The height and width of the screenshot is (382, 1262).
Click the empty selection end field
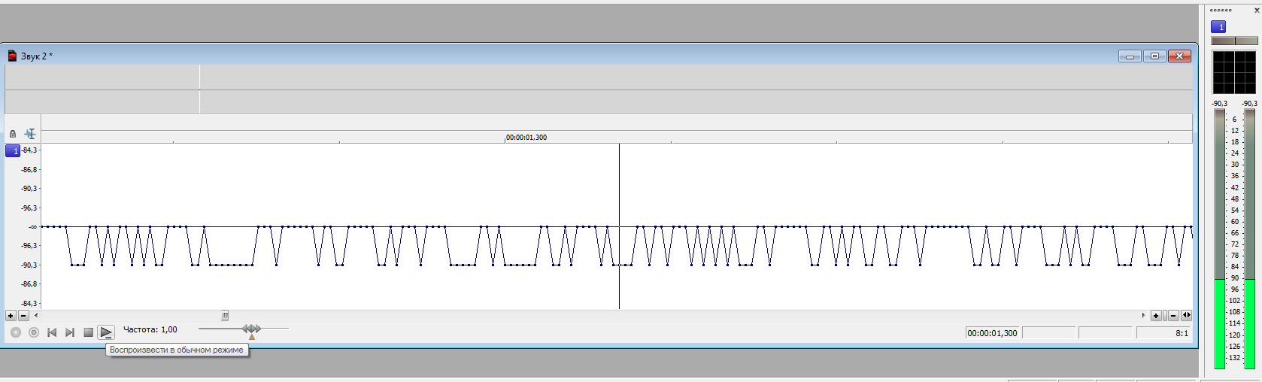point(1048,333)
